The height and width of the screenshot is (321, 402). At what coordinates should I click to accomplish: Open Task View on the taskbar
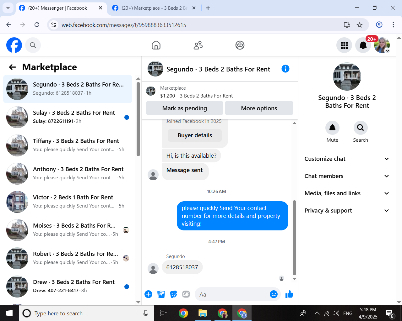[163, 313]
